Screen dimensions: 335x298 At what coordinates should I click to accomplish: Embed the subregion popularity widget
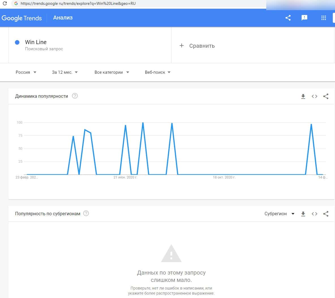click(314, 214)
